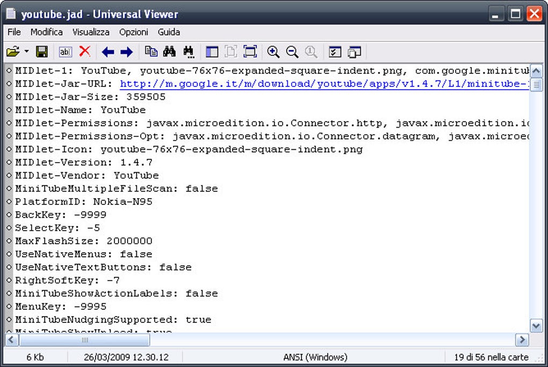548x367 pixels.
Task: Click the Open file folder icon
Action: [x=13, y=52]
